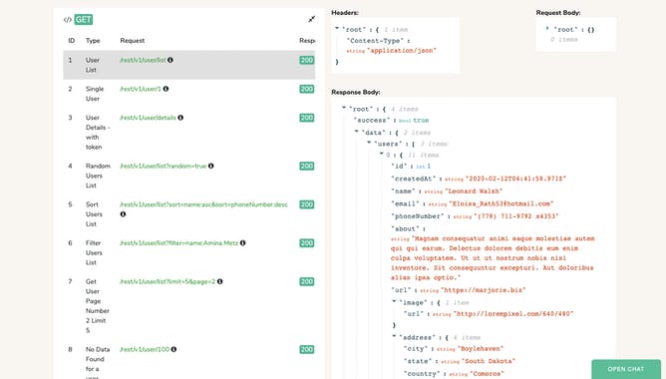Open info icon for the limit=5&page=2 request
Viewport: 666px width, 379px height.
pyautogui.click(x=219, y=281)
